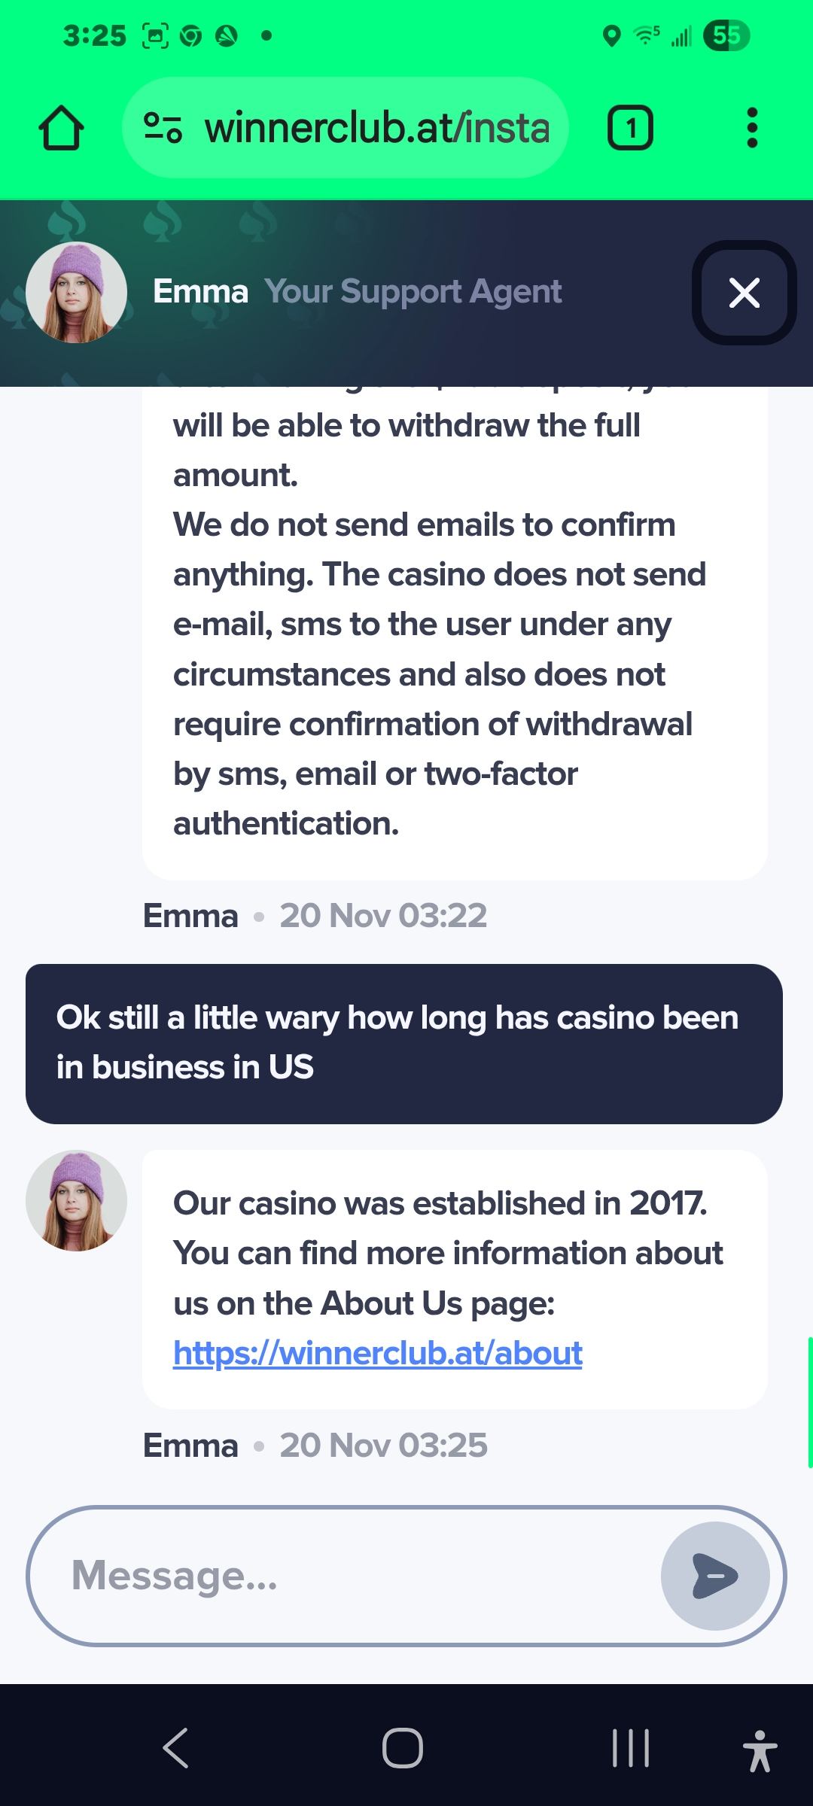Open the tab switcher showing 1 tab

(630, 129)
